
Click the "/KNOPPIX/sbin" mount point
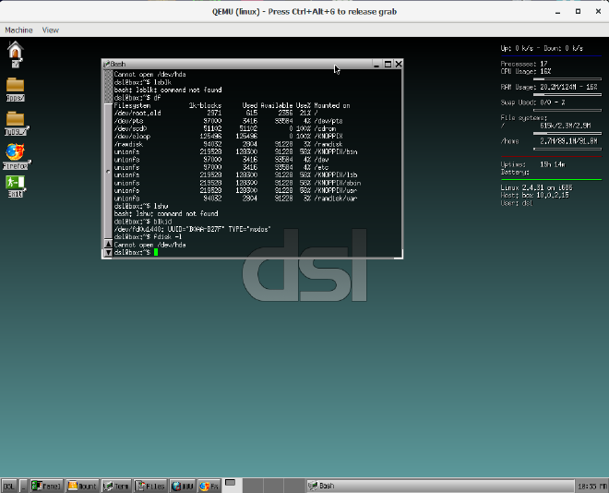click(337, 183)
